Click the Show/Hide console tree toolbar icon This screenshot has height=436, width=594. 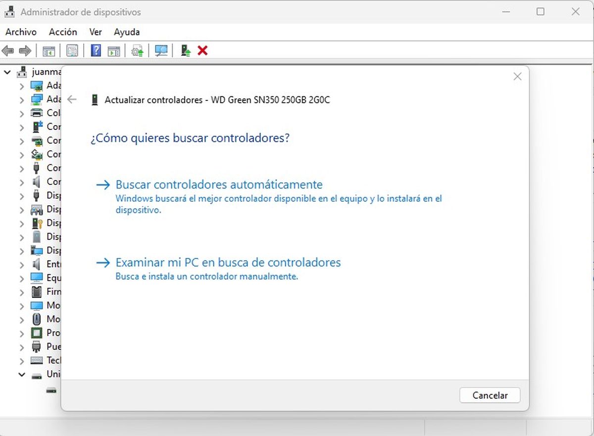tap(48, 50)
